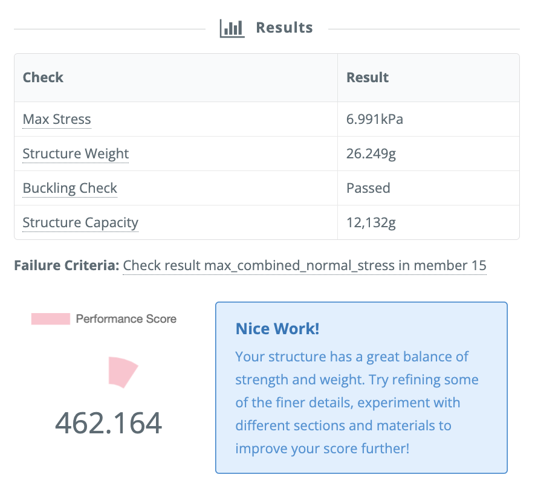Toggle the pink Performance Score legend swatch
Viewport: 538px width, 498px height.
coord(51,319)
